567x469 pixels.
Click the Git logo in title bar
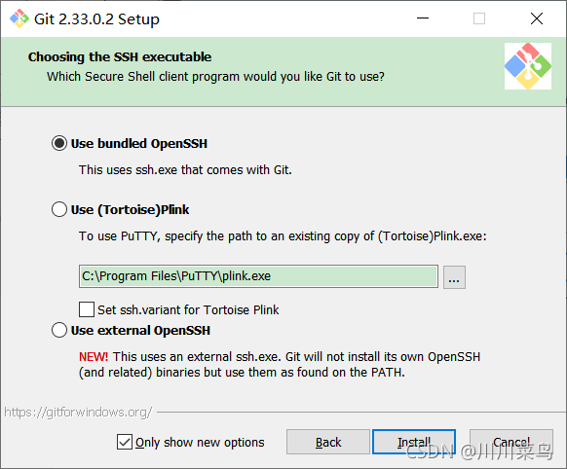(x=19, y=18)
